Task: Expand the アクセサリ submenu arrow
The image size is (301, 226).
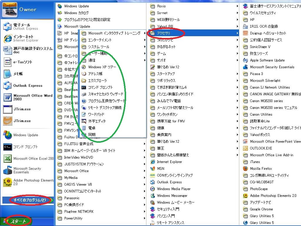Action: coord(238,33)
